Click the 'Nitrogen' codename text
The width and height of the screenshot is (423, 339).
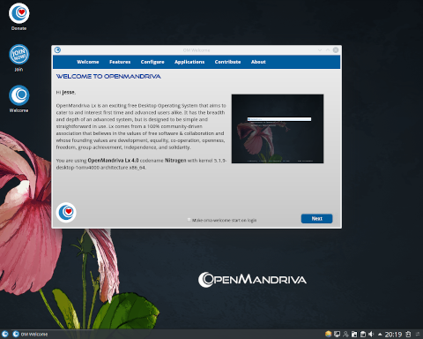click(x=175, y=161)
